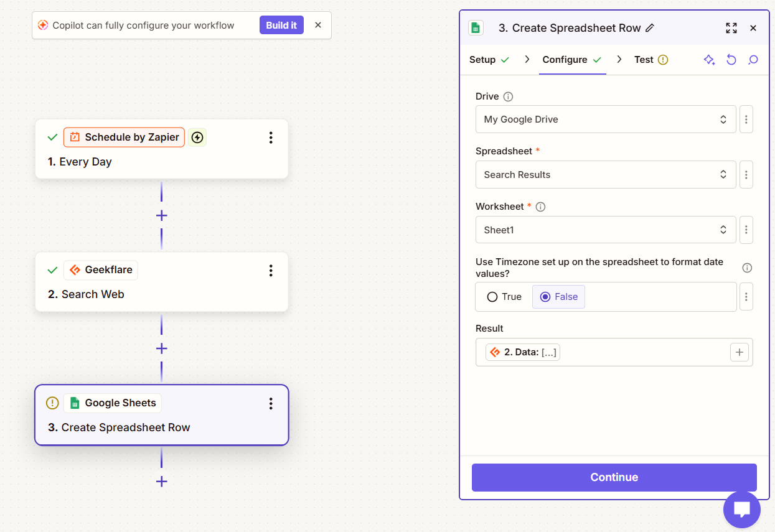Select the Search Web step
The image size is (775, 532).
coord(162,282)
